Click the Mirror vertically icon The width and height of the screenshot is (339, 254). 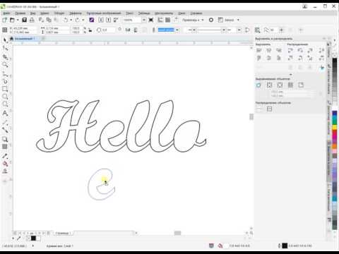tap(136, 30)
